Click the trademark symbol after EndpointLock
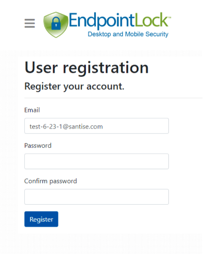203x254 pixels. (169, 18)
